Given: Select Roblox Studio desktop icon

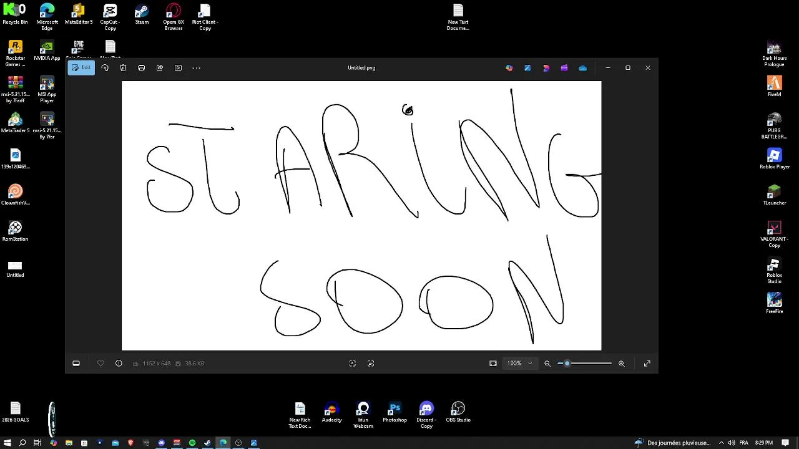Looking at the screenshot, I should [x=774, y=271].
